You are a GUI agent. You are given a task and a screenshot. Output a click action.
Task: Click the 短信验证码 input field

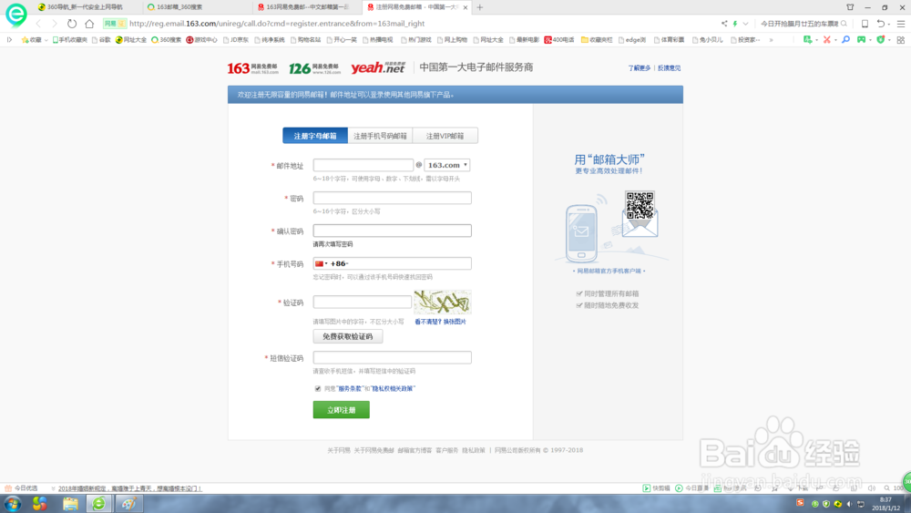[392, 357]
